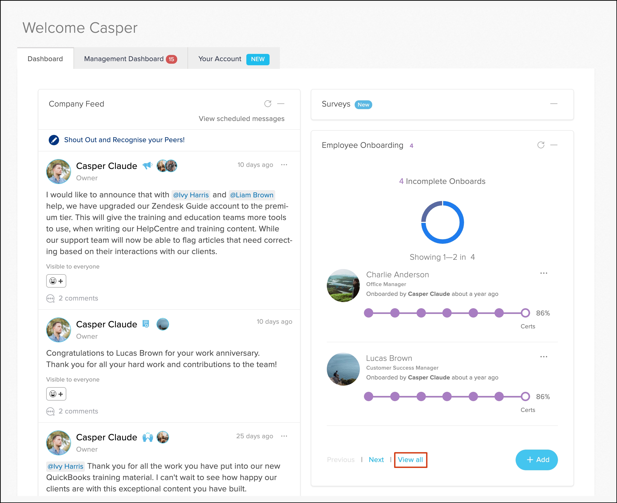
Task: Click the pencil Shout Out icon
Action: pyautogui.click(x=54, y=140)
